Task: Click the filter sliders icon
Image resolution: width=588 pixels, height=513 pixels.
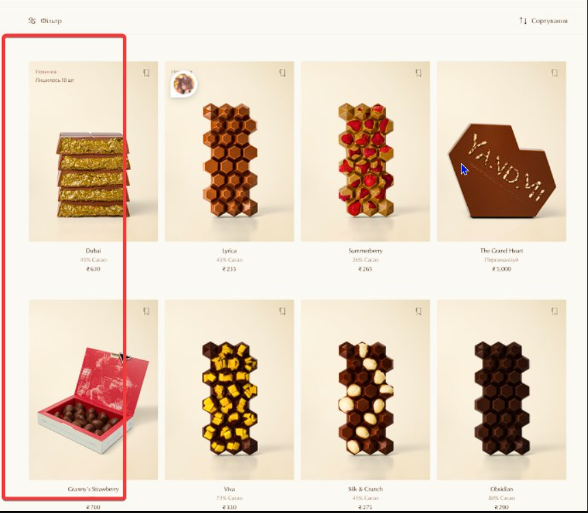Action: 32,21
